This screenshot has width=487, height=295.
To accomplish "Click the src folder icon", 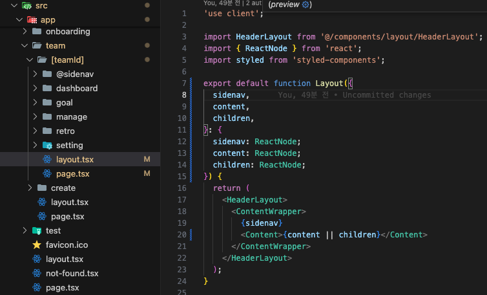I will click(x=26, y=6).
